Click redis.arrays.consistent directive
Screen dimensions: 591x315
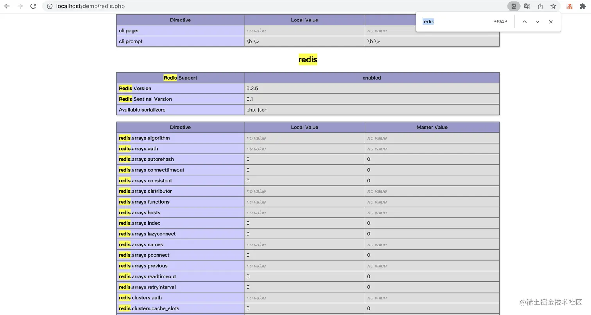tap(145, 180)
